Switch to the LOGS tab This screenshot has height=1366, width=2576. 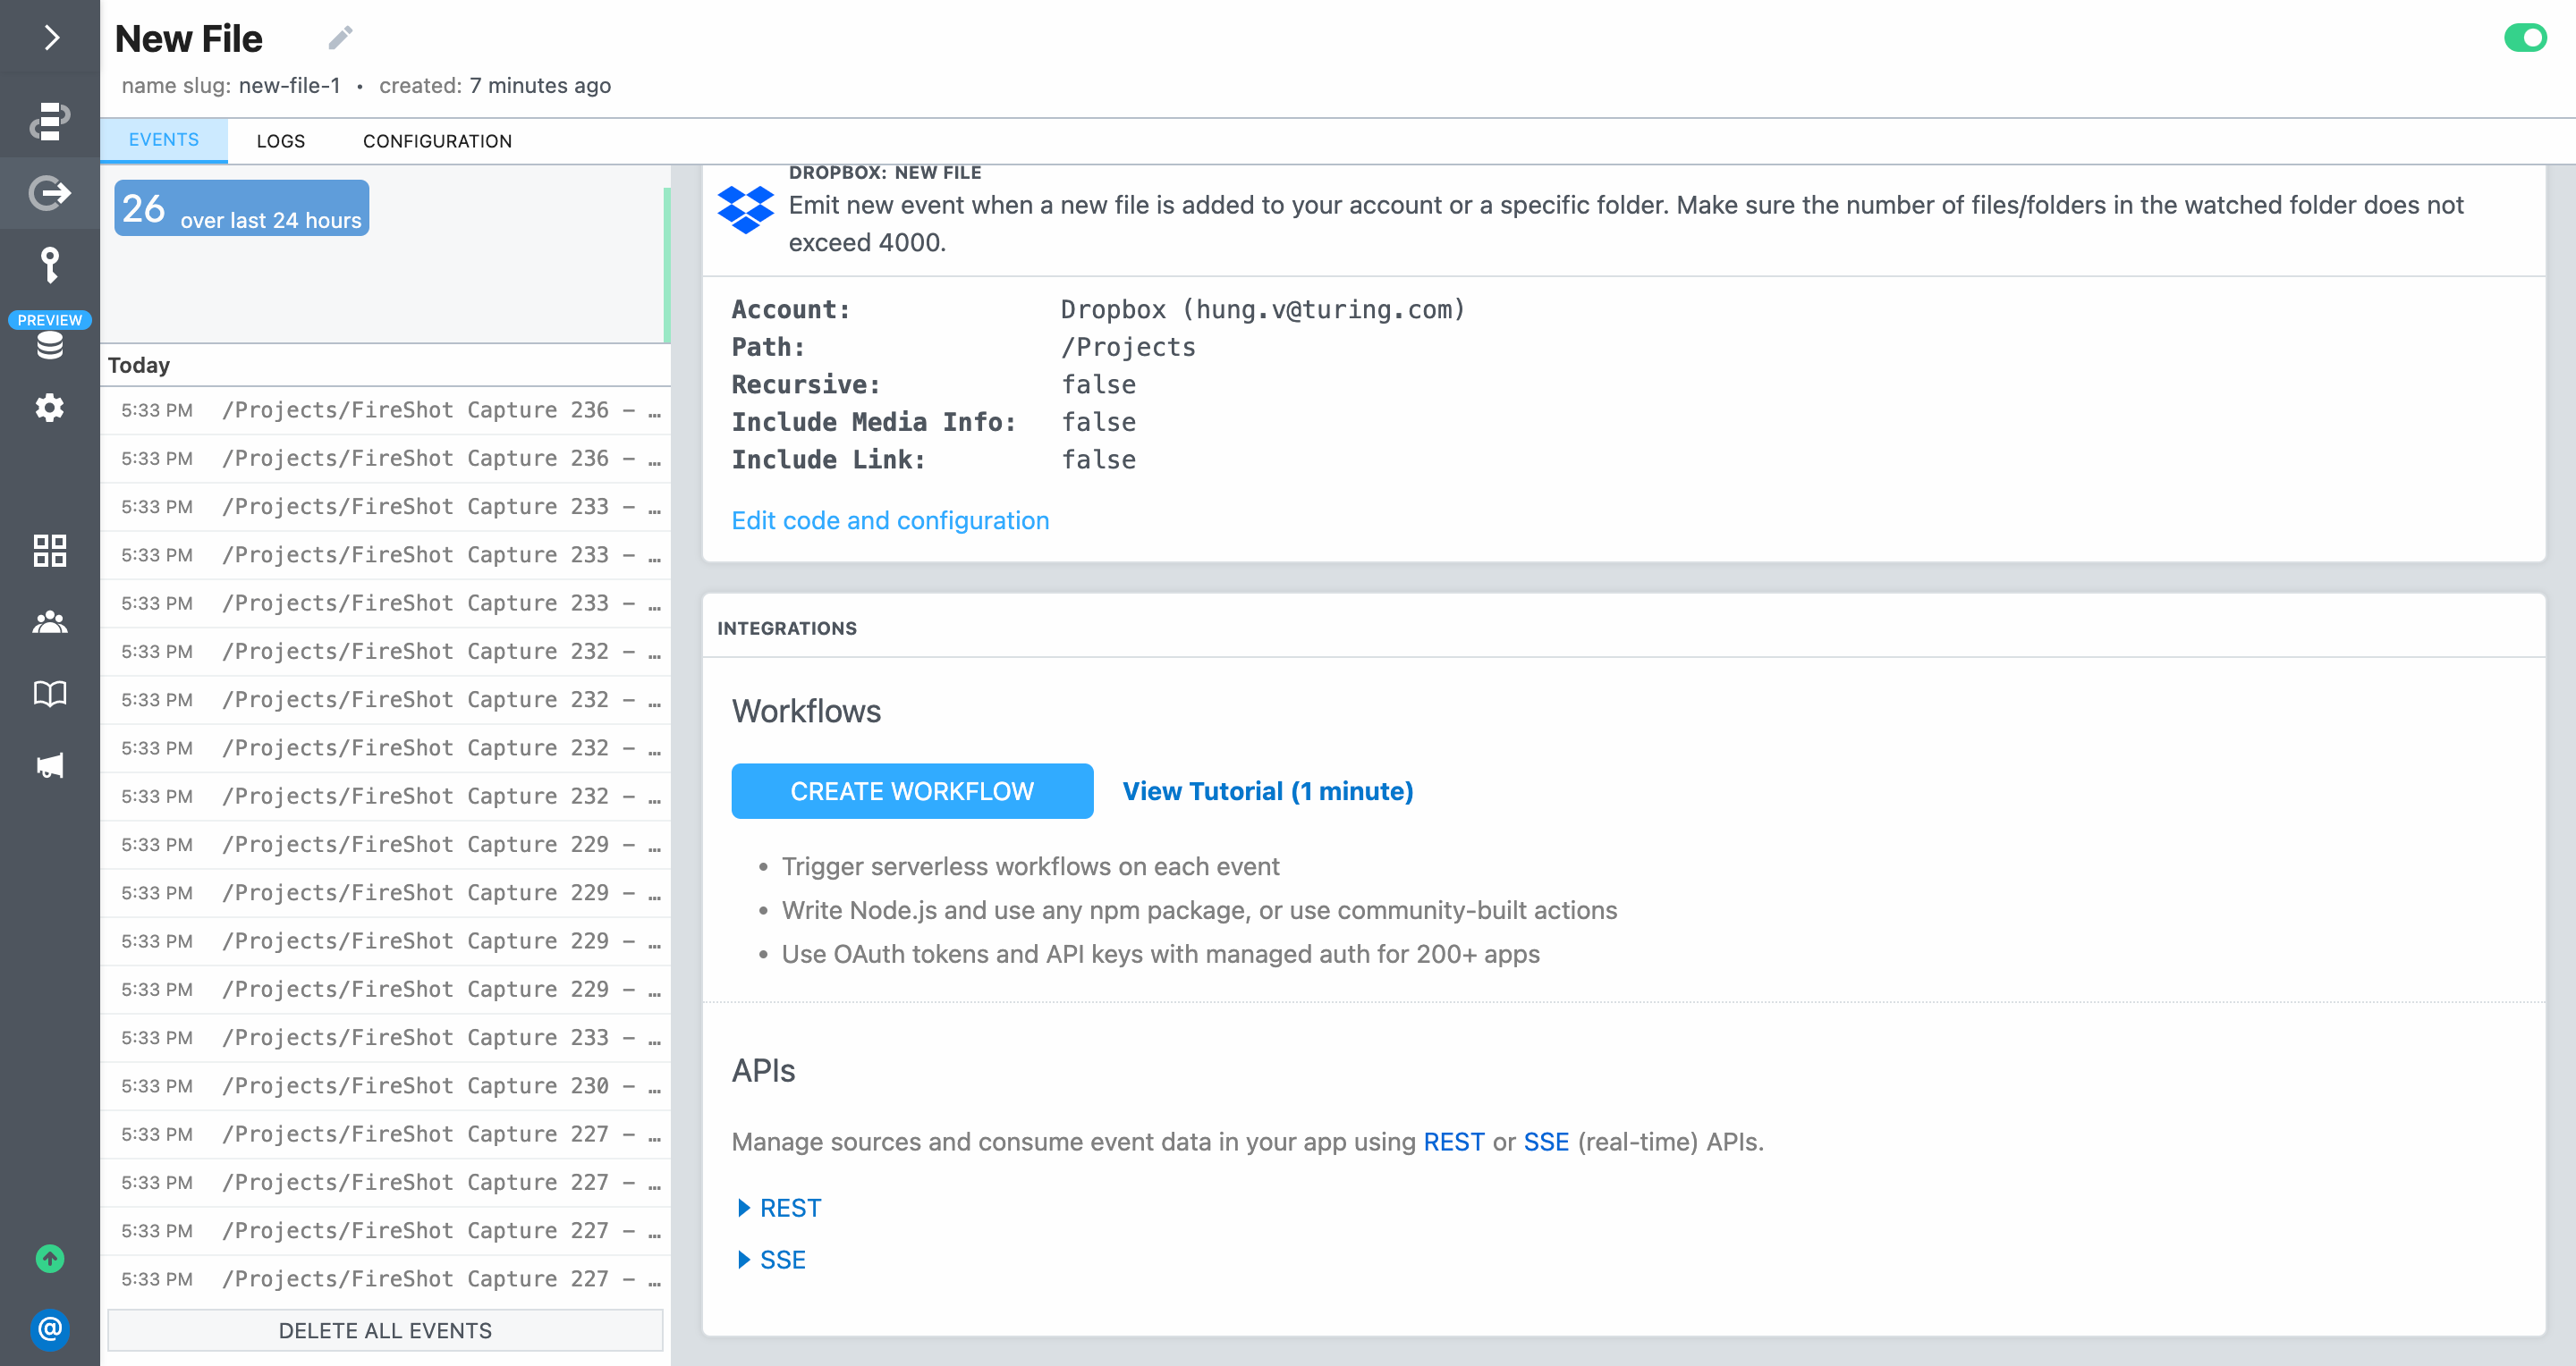(x=280, y=139)
